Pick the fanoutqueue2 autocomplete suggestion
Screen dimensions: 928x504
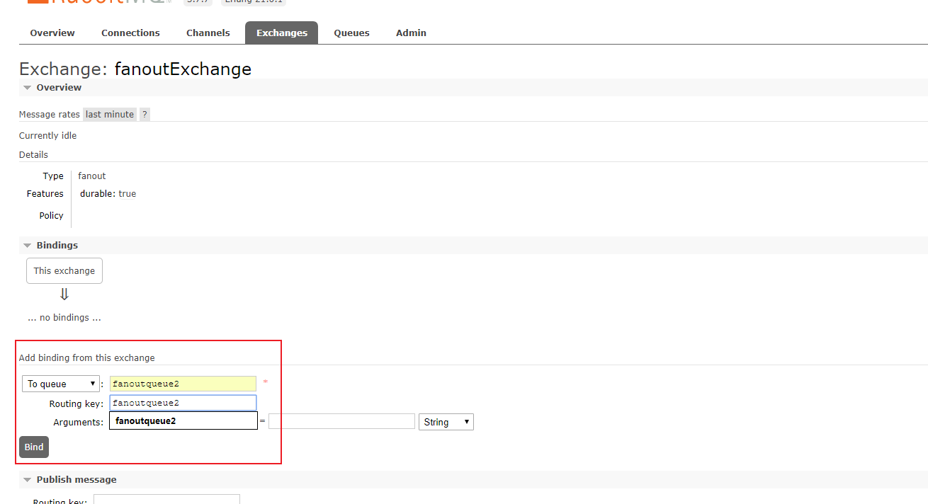(183, 421)
